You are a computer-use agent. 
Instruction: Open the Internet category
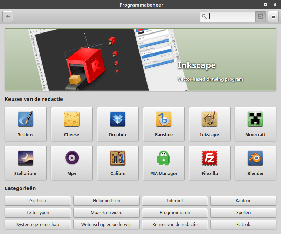coord(175,201)
